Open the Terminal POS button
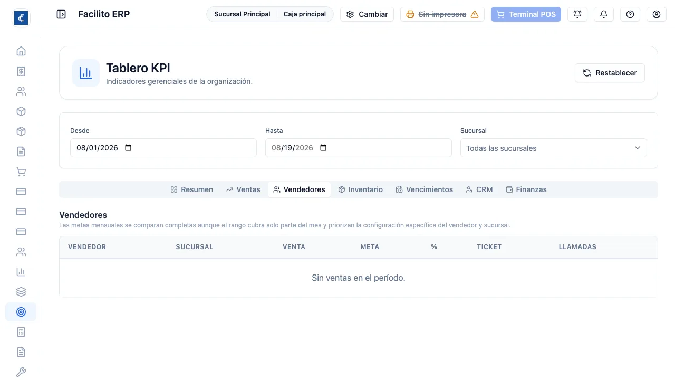 click(x=526, y=14)
